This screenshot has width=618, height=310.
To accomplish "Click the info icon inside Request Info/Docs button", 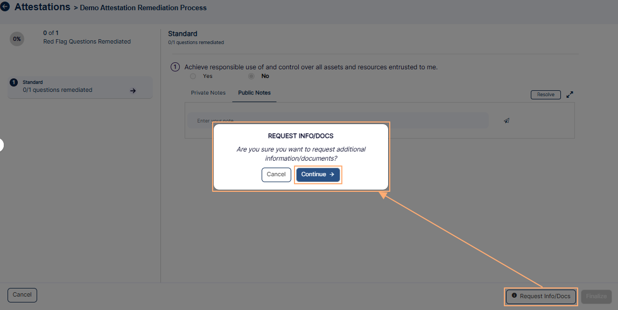I will (x=515, y=296).
